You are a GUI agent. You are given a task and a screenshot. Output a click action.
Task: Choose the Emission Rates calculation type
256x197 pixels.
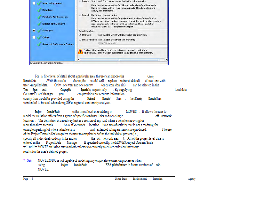(80, 40)
